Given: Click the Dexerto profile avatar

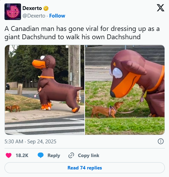Looking at the screenshot, I should click(13, 12).
